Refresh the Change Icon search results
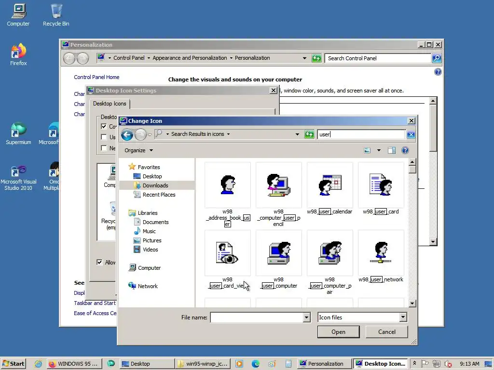 point(309,135)
